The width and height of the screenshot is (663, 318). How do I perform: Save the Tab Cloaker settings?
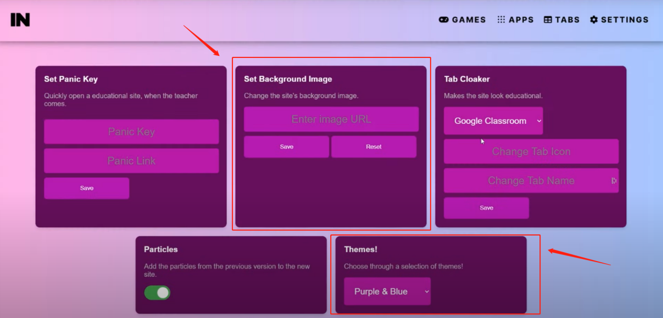point(486,207)
